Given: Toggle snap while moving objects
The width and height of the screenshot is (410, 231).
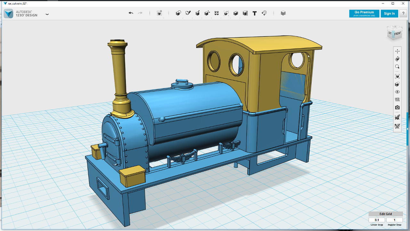Looking at the screenshot, I should click(398, 117).
